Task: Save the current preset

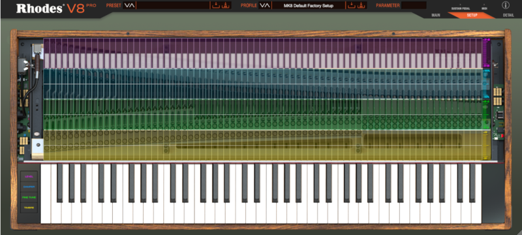Action: [x=216, y=5]
